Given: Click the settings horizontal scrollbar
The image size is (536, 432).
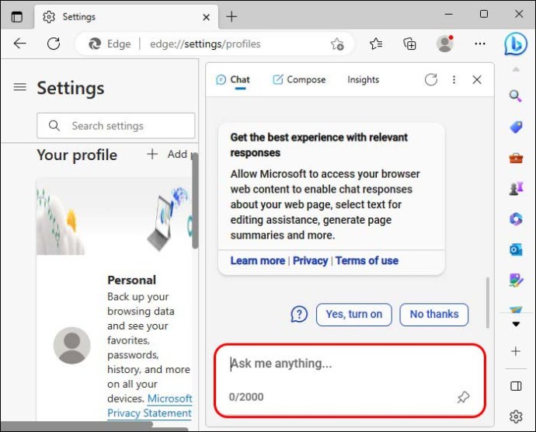Looking at the screenshot, I should click(77, 425).
